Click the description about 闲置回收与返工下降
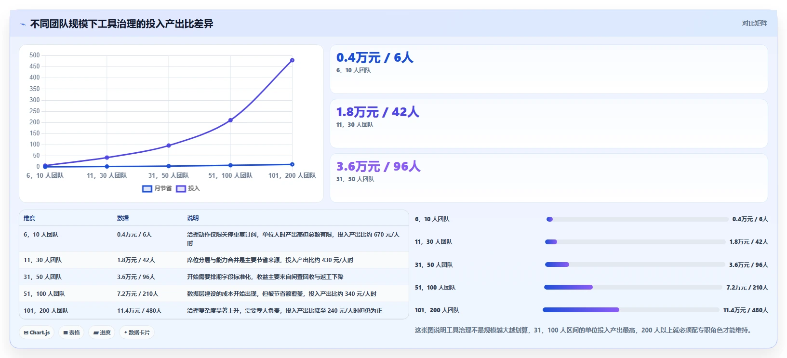 click(x=265, y=277)
